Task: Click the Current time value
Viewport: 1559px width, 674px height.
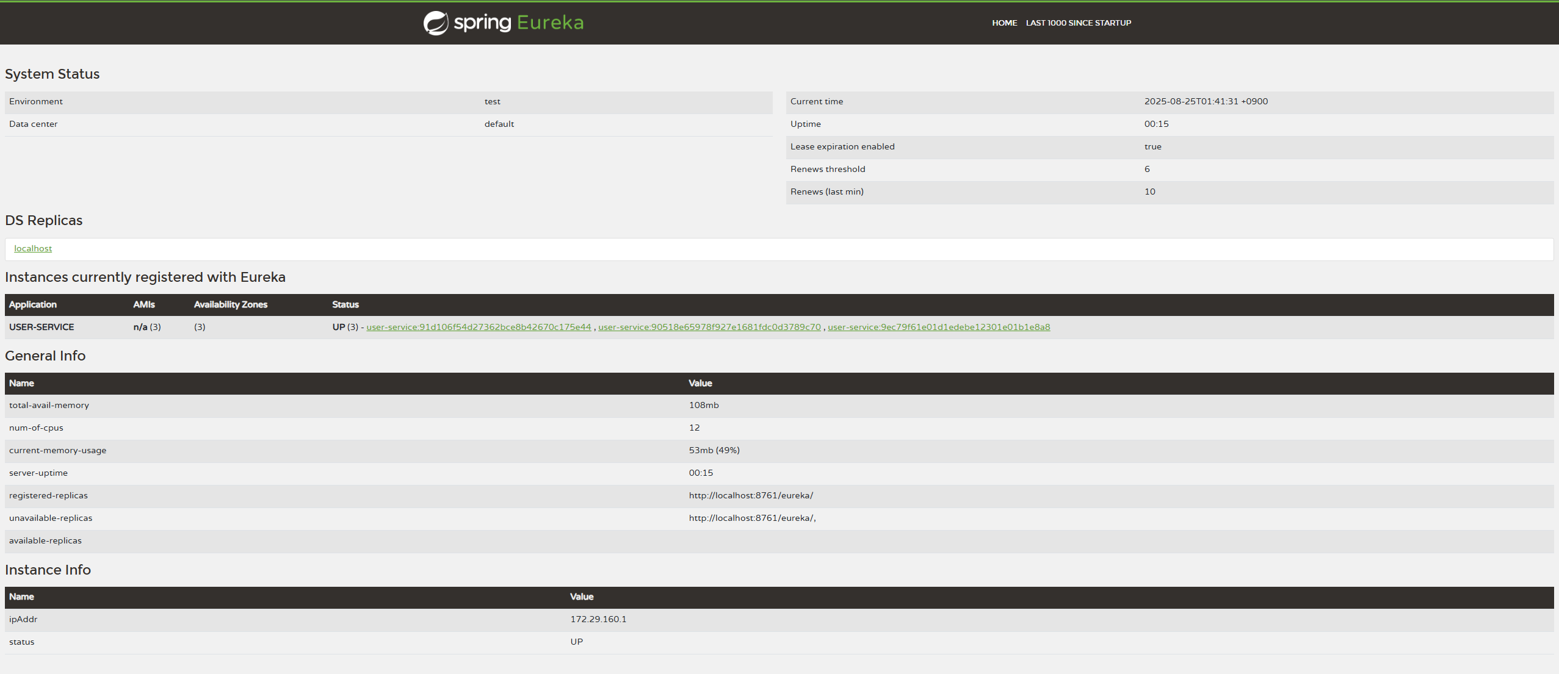Action: tap(1206, 101)
